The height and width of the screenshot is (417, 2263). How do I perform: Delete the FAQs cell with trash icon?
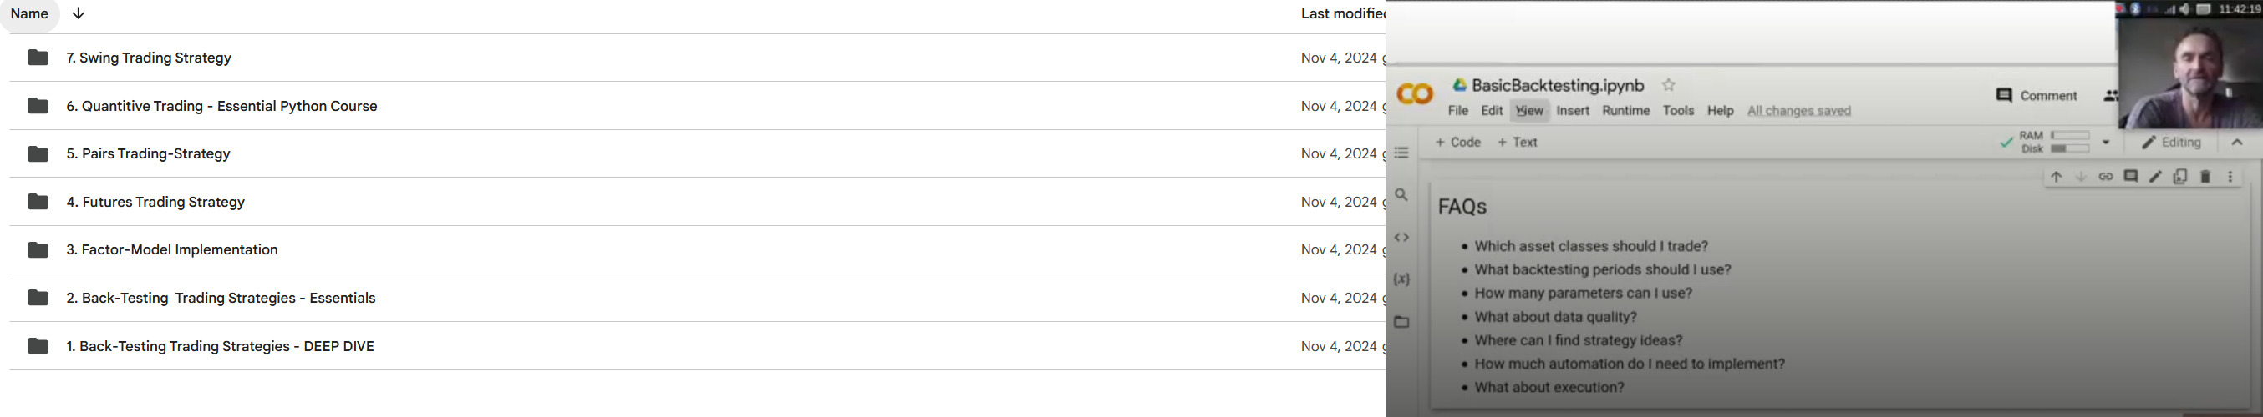click(x=2205, y=177)
